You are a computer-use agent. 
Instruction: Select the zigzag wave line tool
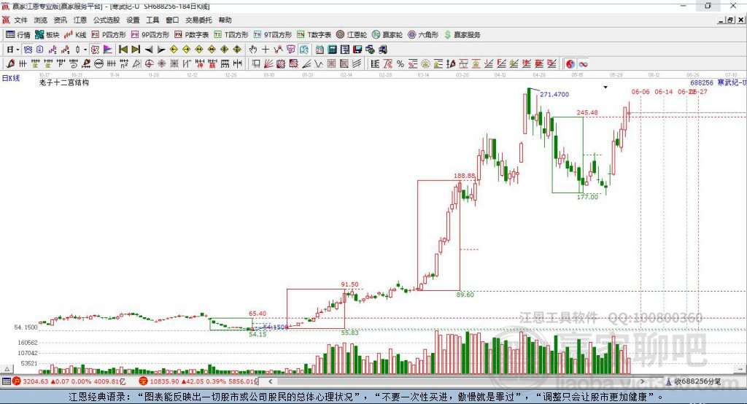click(x=318, y=64)
